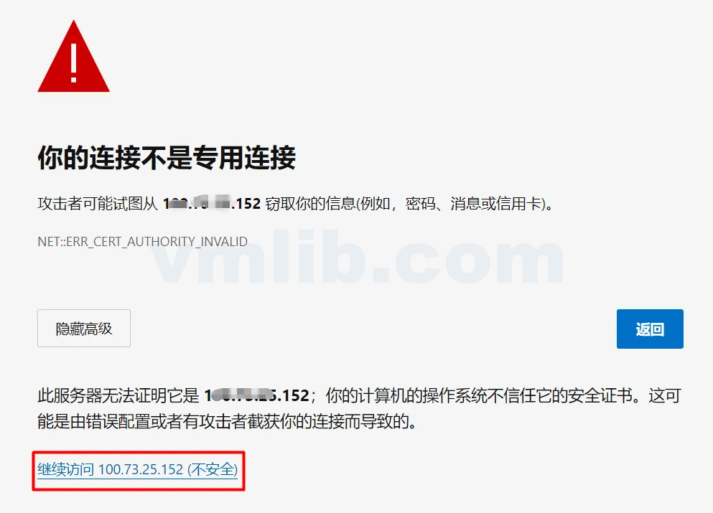
Task: Go back using the blue 返回 button
Action: [x=650, y=329]
